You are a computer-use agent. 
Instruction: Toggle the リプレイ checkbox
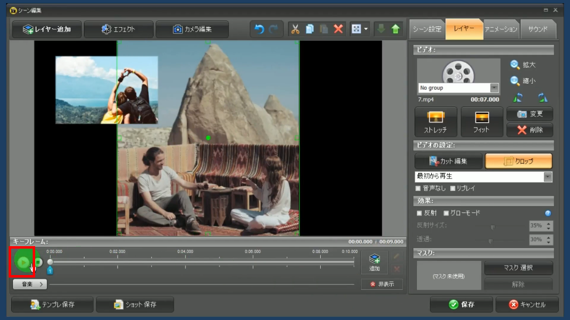click(x=453, y=188)
